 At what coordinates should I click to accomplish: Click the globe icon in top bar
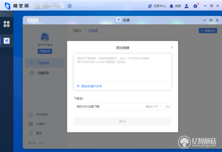[x=69, y=6]
